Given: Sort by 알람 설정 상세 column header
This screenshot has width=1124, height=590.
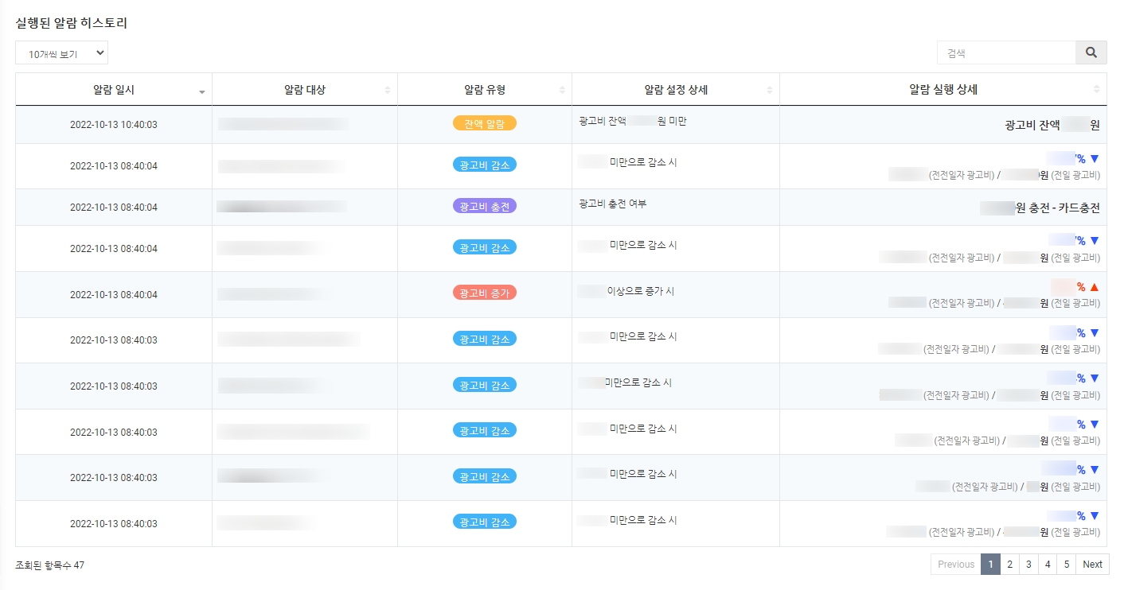Looking at the screenshot, I should [x=675, y=90].
